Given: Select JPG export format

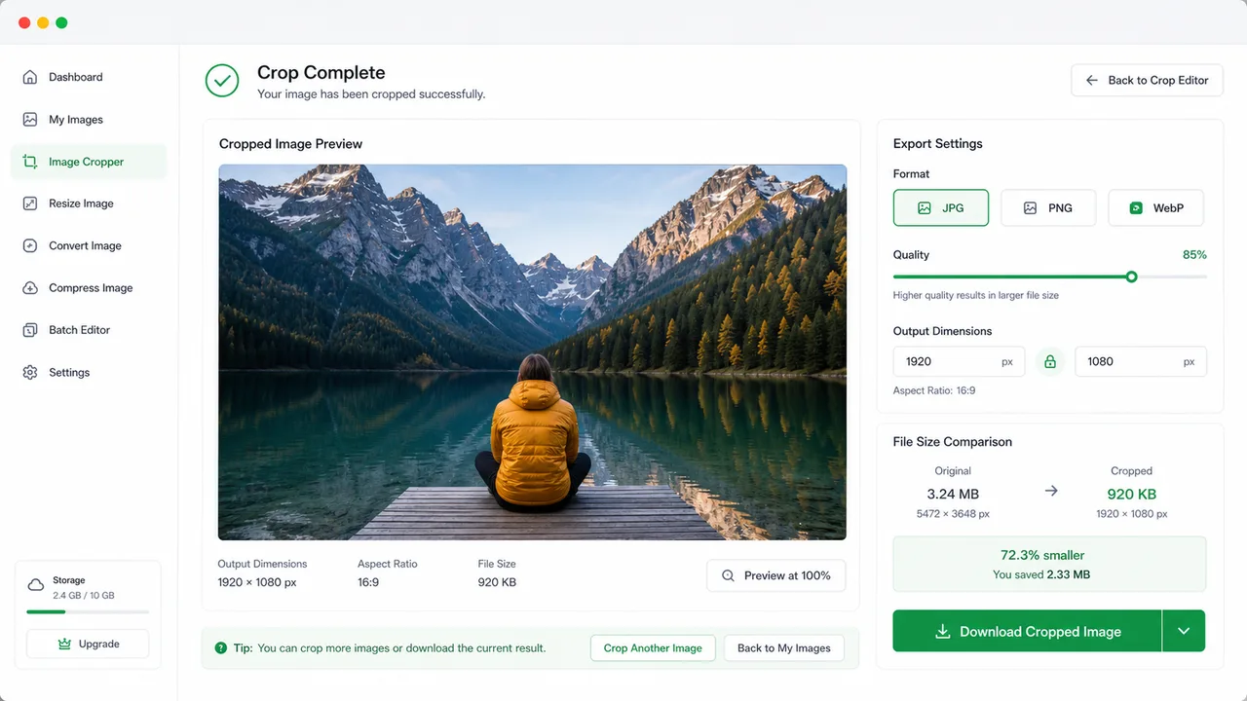Looking at the screenshot, I should coord(941,208).
